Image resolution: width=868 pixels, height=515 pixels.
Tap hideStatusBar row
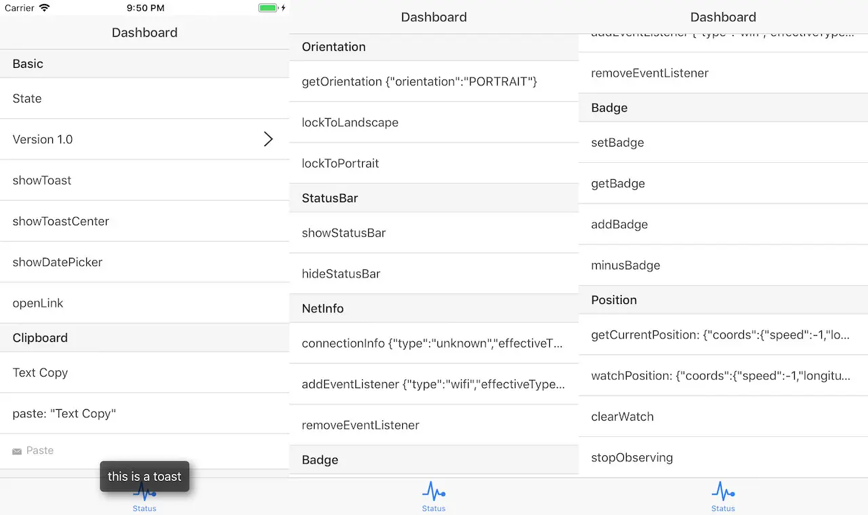(x=434, y=273)
